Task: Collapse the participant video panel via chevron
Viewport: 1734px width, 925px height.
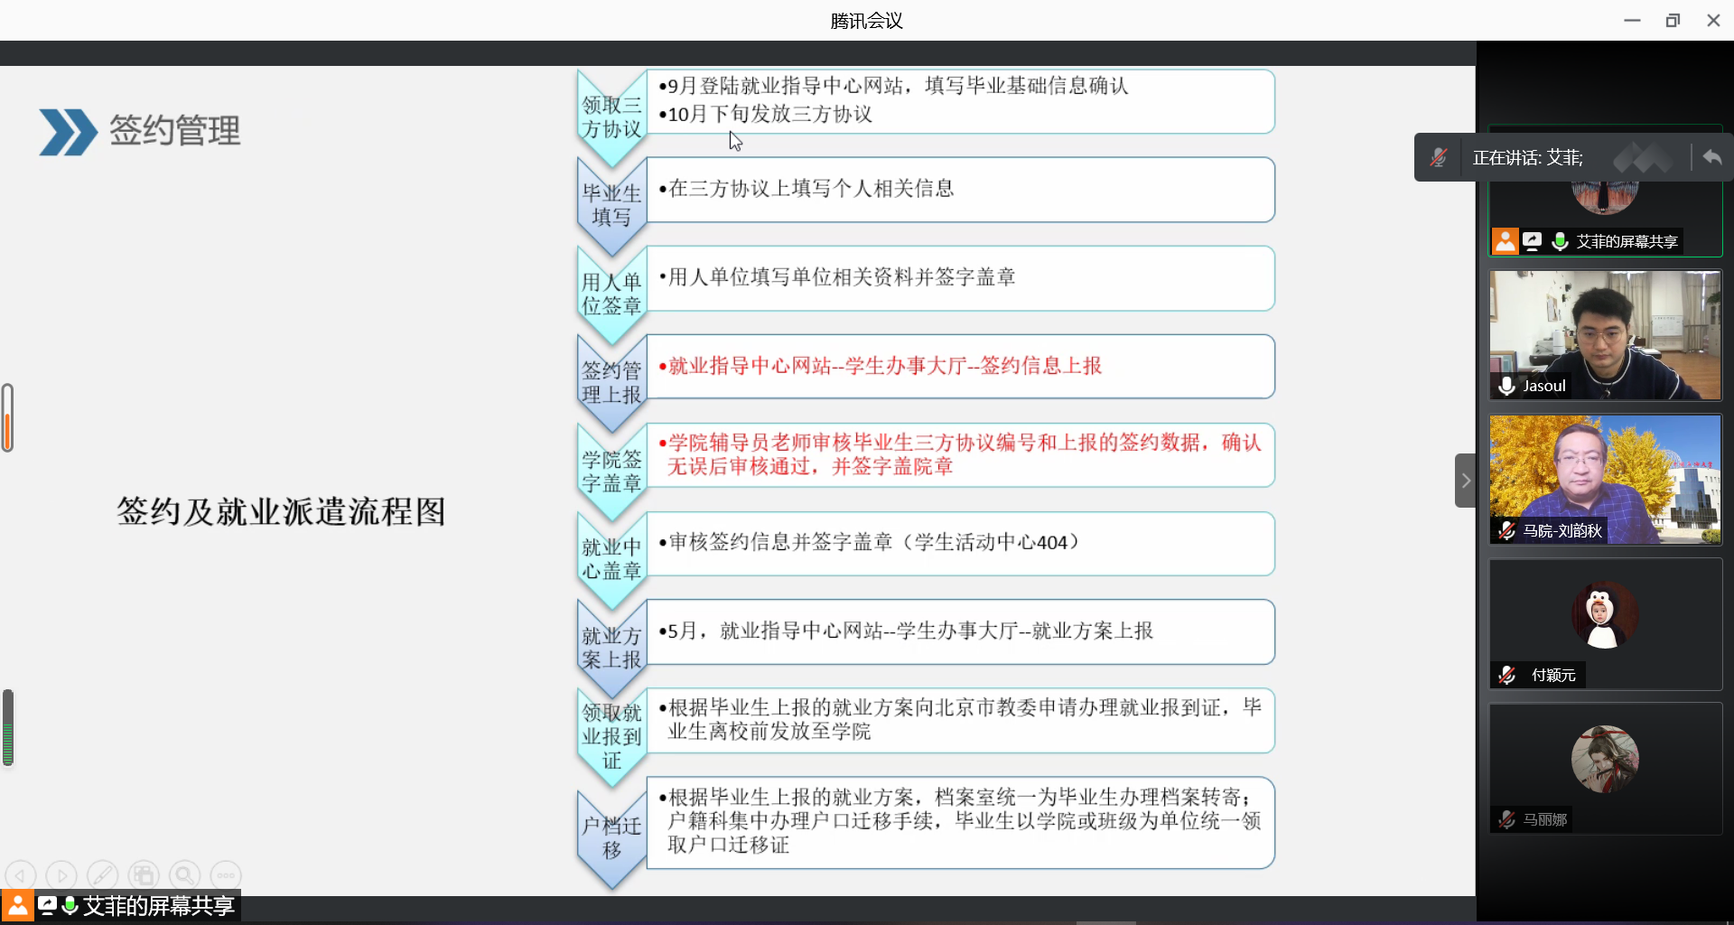Action: [x=1465, y=480]
